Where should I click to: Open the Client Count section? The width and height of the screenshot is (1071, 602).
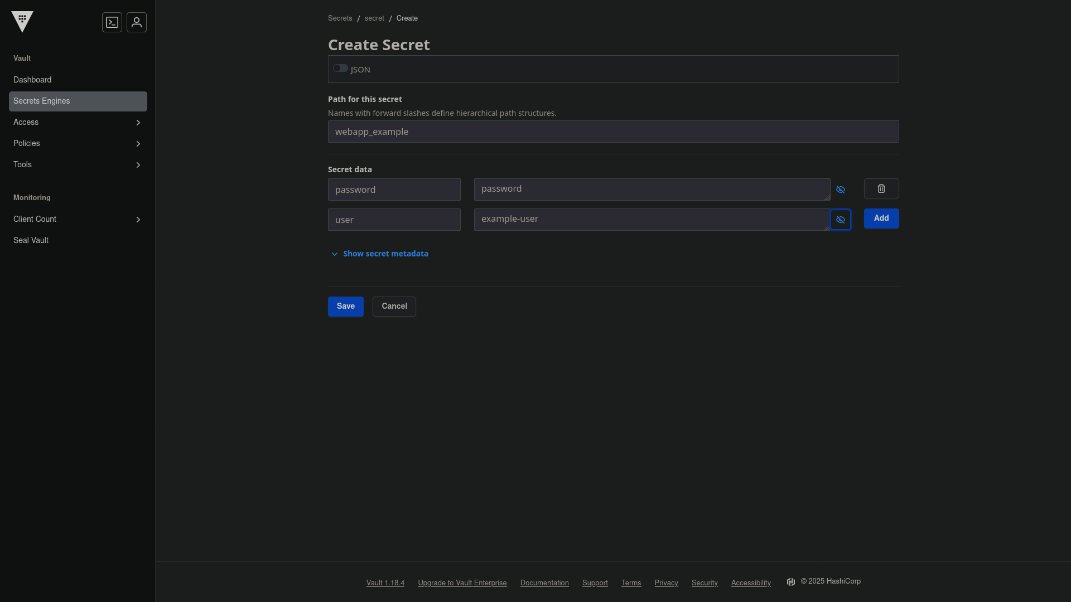[x=78, y=219]
